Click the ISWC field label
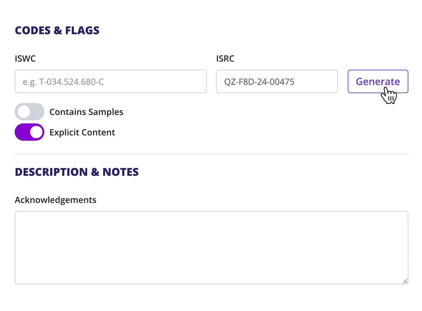Viewport: 422px width, 311px height. [x=25, y=58]
